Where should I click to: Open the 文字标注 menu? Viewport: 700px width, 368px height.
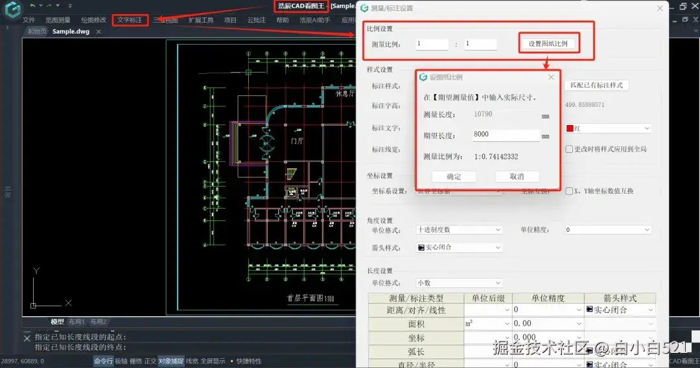coord(130,20)
